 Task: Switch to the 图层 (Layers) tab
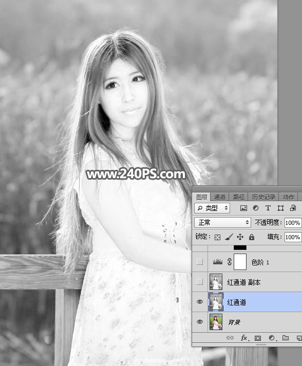(201, 197)
